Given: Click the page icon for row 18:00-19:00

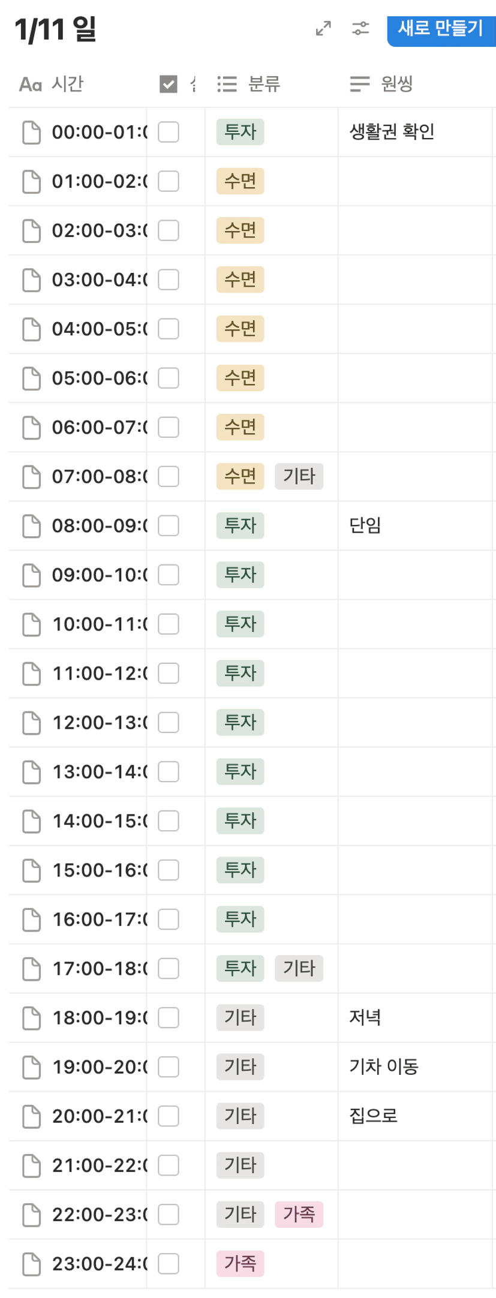Looking at the screenshot, I should point(31,1018).
